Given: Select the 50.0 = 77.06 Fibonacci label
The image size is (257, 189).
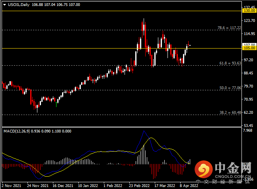Looking at the screenshot, I should [x=230, y=88].
